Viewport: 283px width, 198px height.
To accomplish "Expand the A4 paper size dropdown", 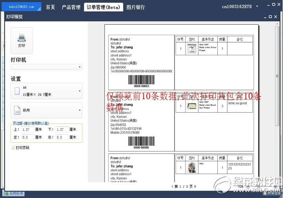I will [x=80, y=91].
